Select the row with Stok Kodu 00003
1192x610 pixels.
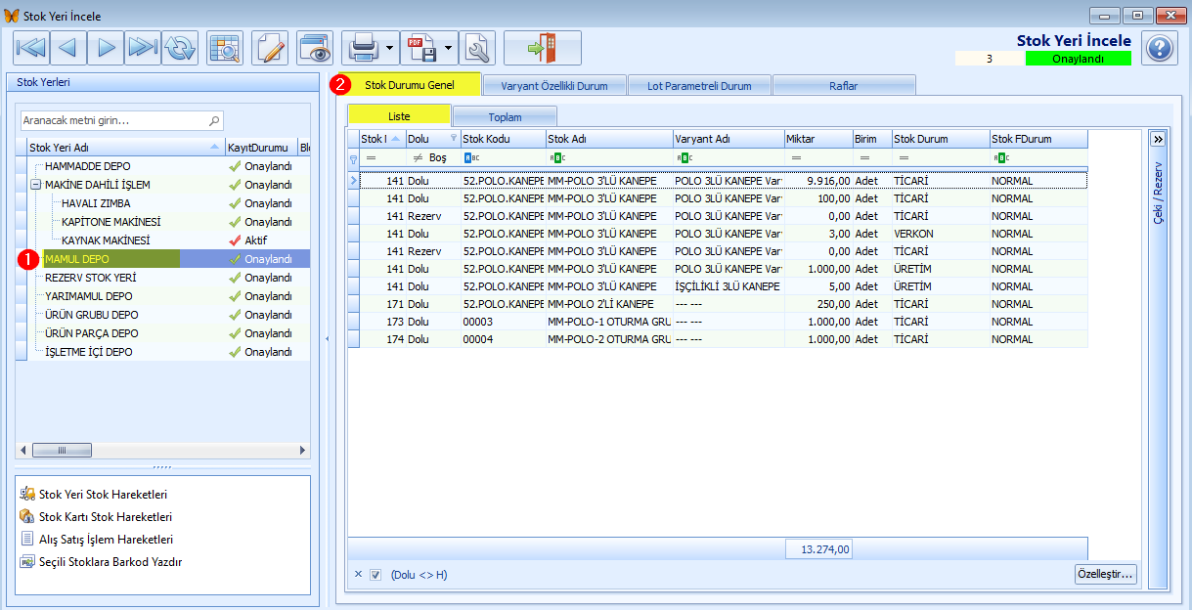724,322
